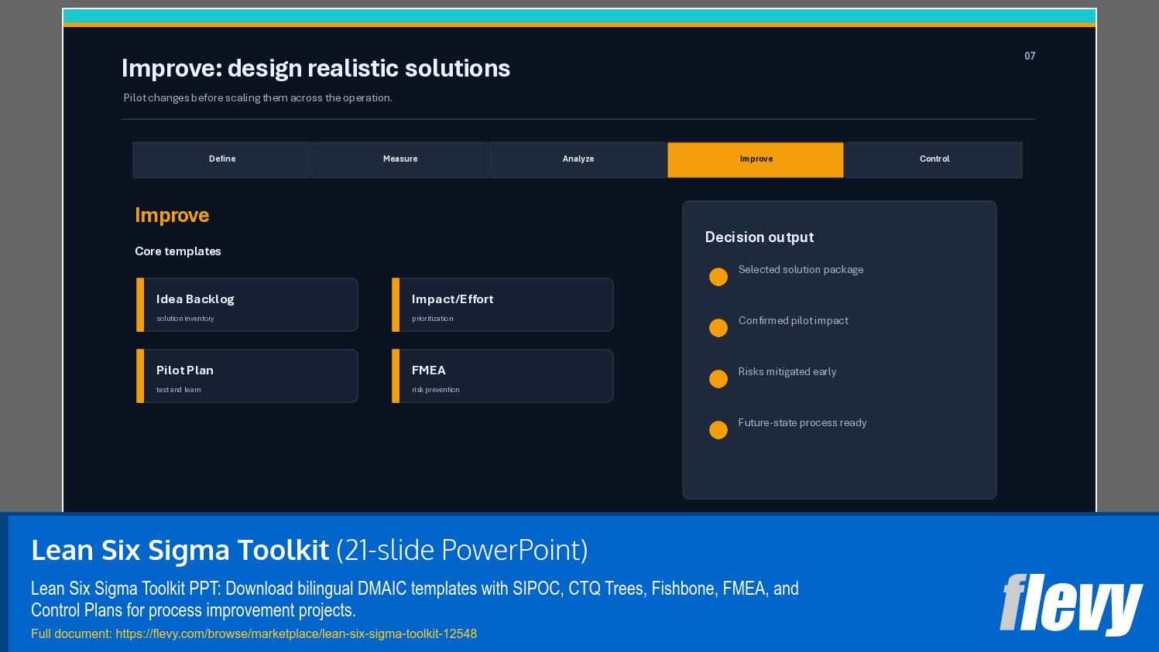1159x652 pixels.
Task: Click orange bullet beside Risks mitigated early
Action: coord(718,379)
